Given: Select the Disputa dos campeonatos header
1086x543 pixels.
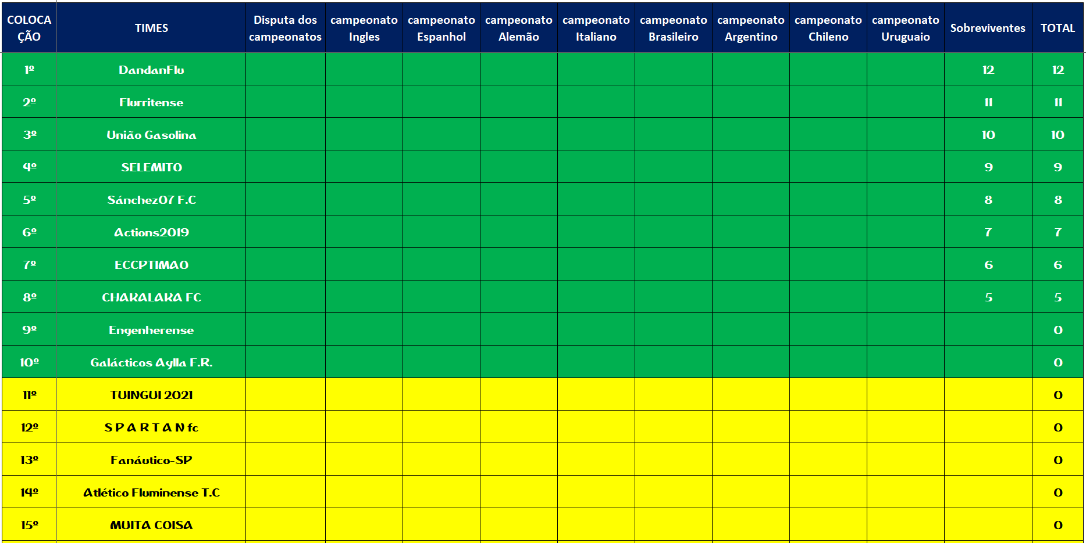Looking at the screenshot, I should pos(285,28).
